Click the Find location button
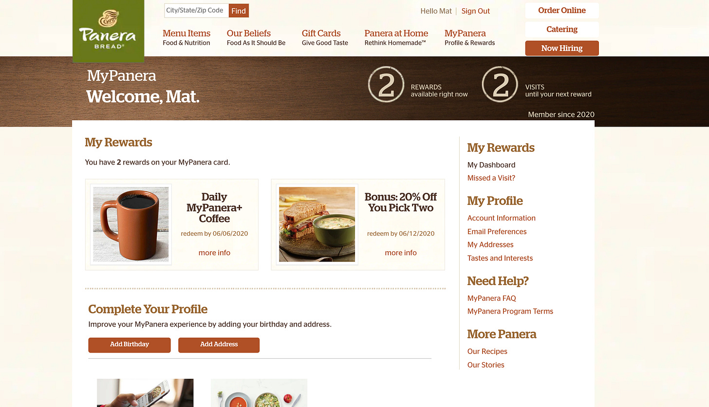The width and height of the screenshot is (709, 407). 239,11
